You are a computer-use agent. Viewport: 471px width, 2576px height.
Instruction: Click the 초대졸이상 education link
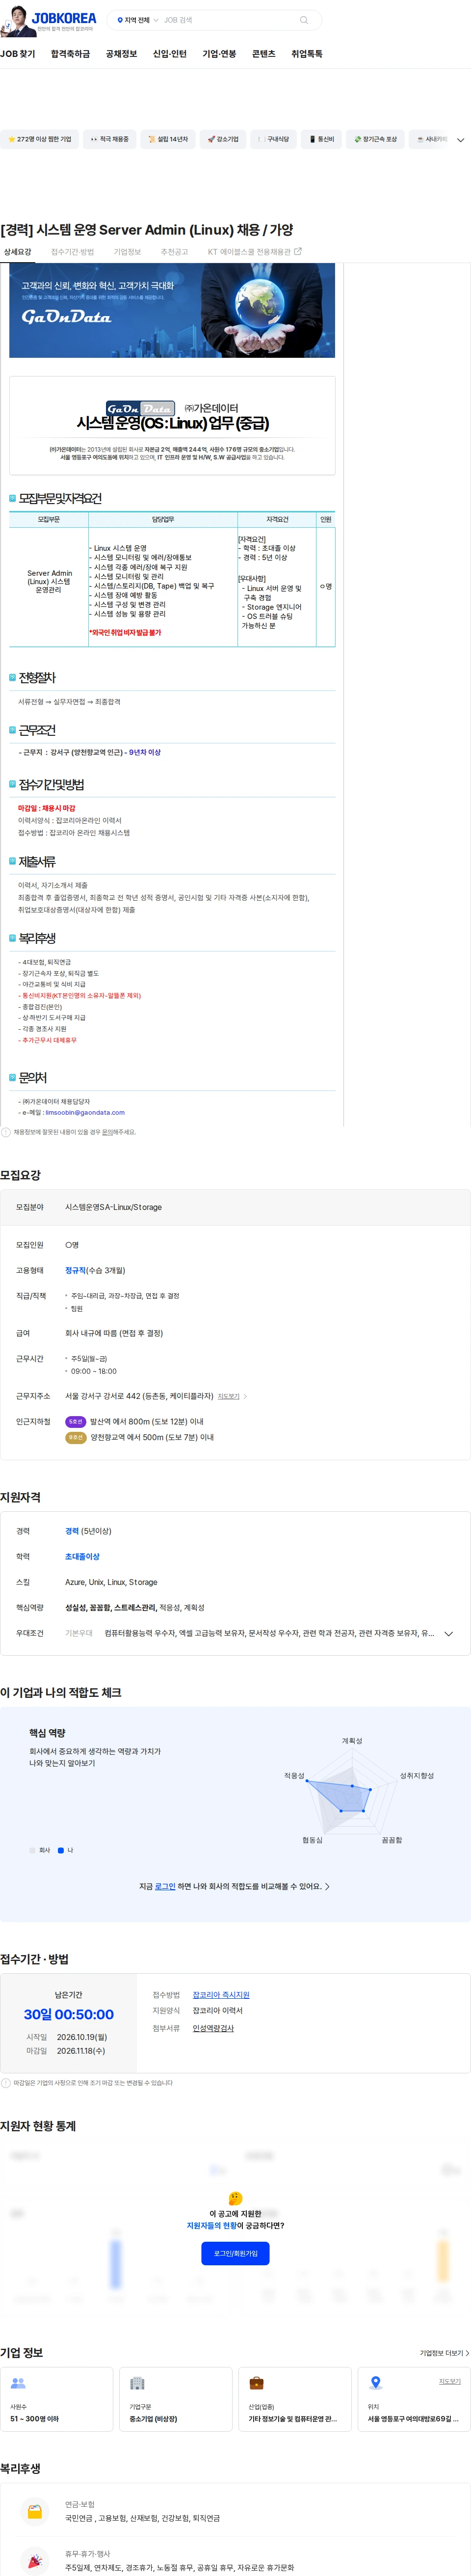[82, 1556]
